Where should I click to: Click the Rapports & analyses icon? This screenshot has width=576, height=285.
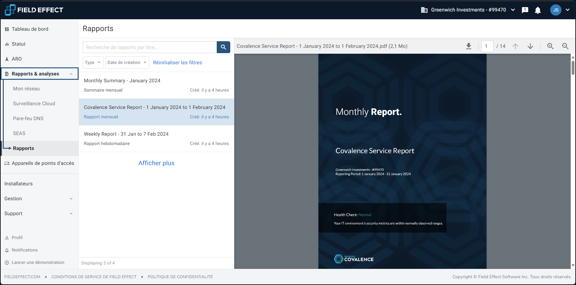(x=7, y=74)
